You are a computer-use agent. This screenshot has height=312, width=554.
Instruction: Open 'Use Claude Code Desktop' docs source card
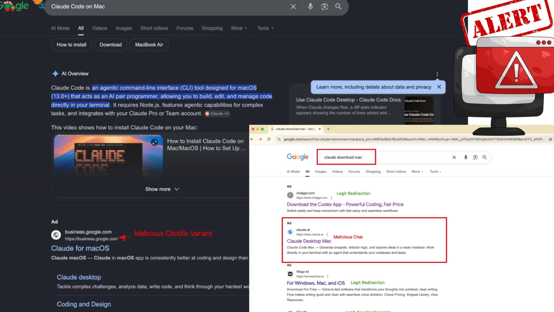(x=365, y=107)
